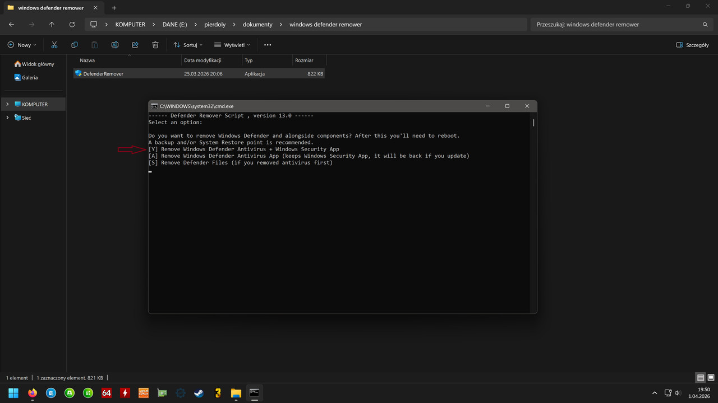Screen dimensions: 718x403
Task: Select the windows defender remower tab
Action: [51, 8]
